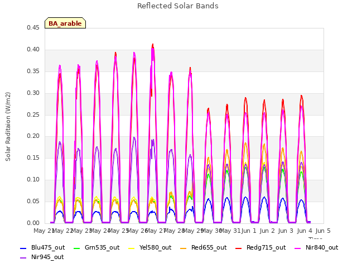
Task: Click the yellow Yel580_out color swatch
Action: [x=132, y=248]
